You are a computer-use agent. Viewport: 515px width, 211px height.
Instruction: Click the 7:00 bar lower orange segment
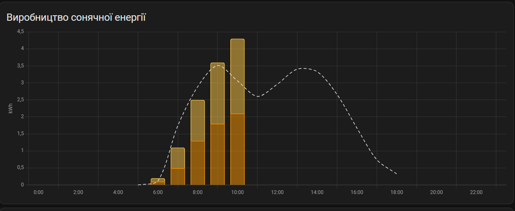pyautogui.click(x=178, y=177)
